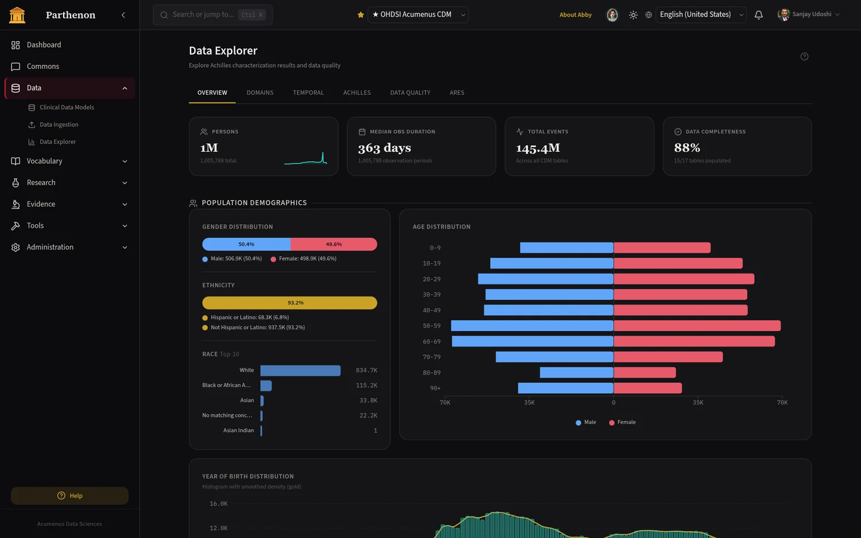
Task: Open notifications bell icon
Action: tap(758, 15)
